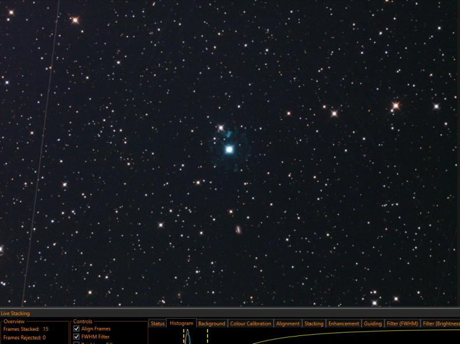
Task: Select the Guiding tab
Action: (373, 323)
